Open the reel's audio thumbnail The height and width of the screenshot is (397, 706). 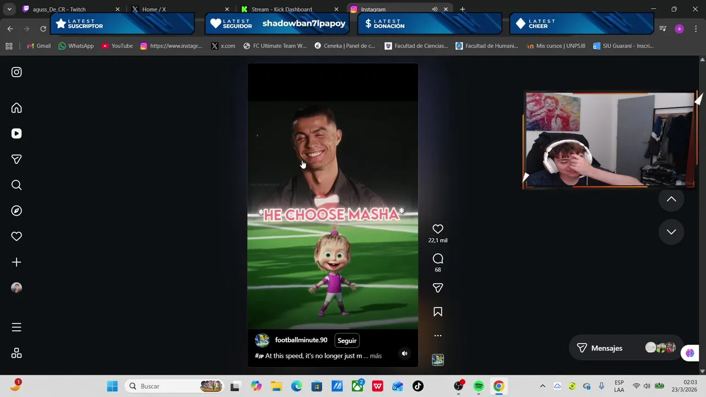[438, 360]
